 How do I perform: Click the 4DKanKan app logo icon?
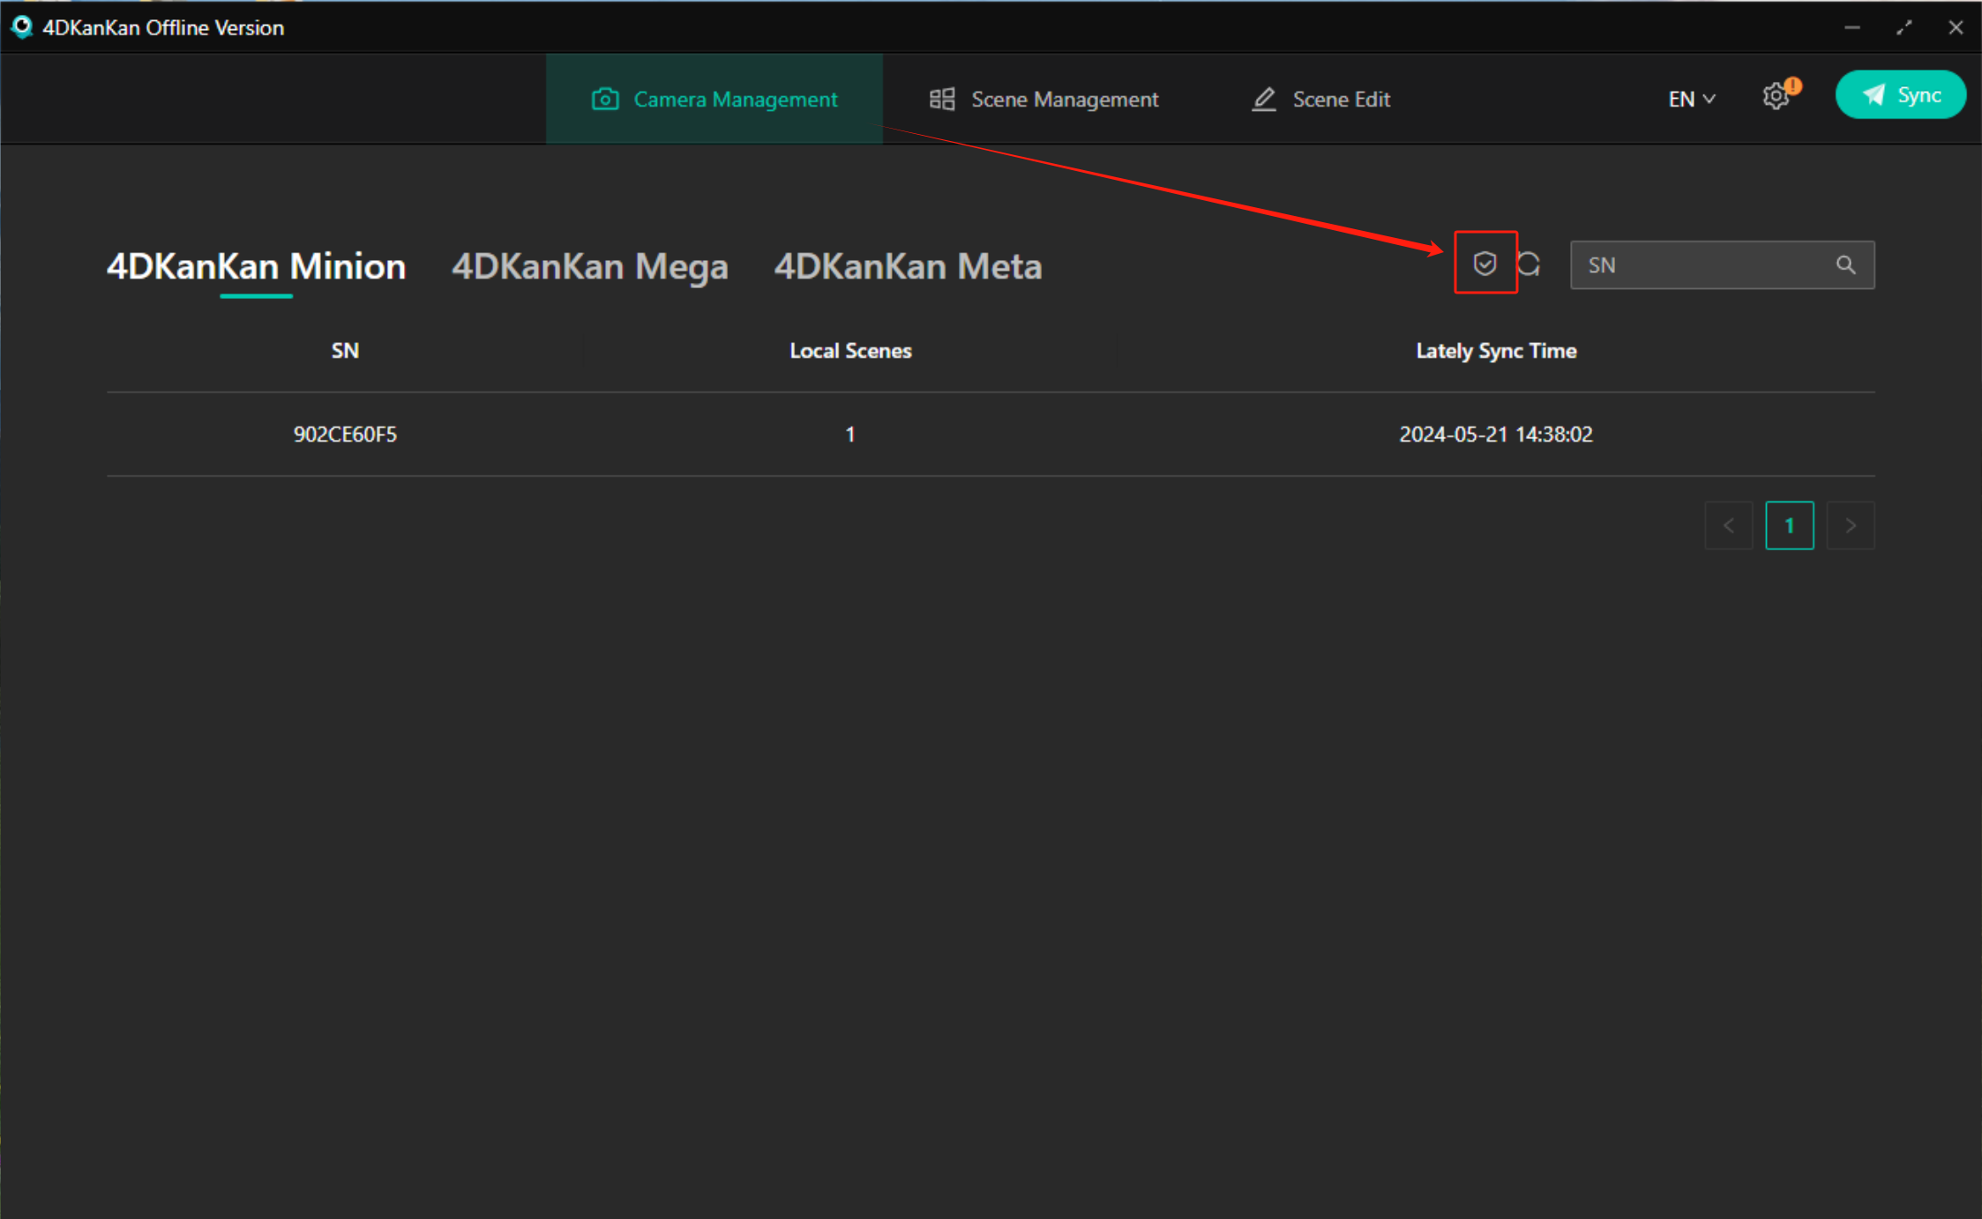(22, 27)
